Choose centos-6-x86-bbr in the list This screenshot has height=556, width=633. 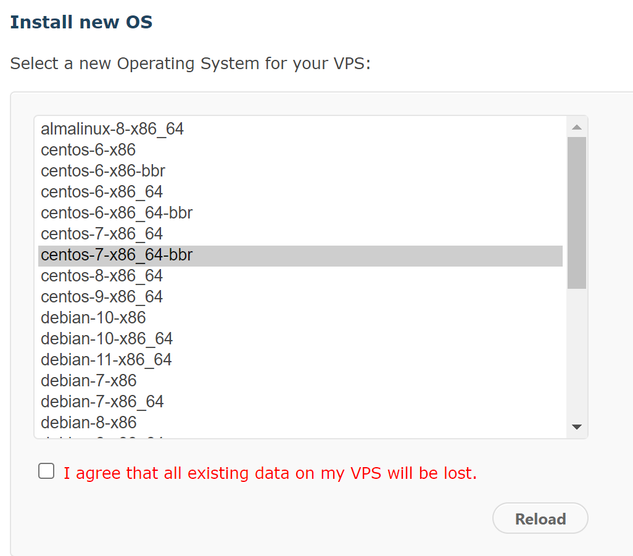pyautogui.click(x=103, y=171)
